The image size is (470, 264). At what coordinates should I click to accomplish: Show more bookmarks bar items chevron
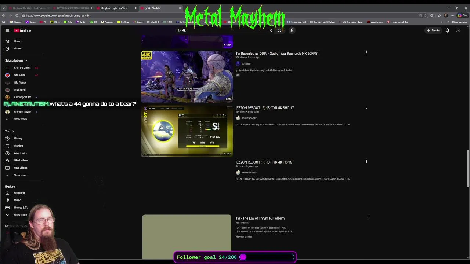click(x=441, y=22)
